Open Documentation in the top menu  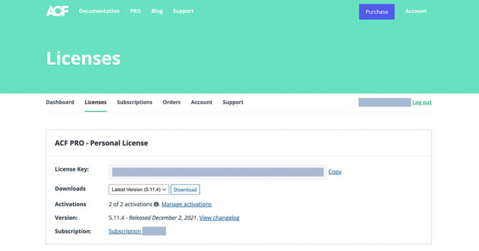click(99, 11)
